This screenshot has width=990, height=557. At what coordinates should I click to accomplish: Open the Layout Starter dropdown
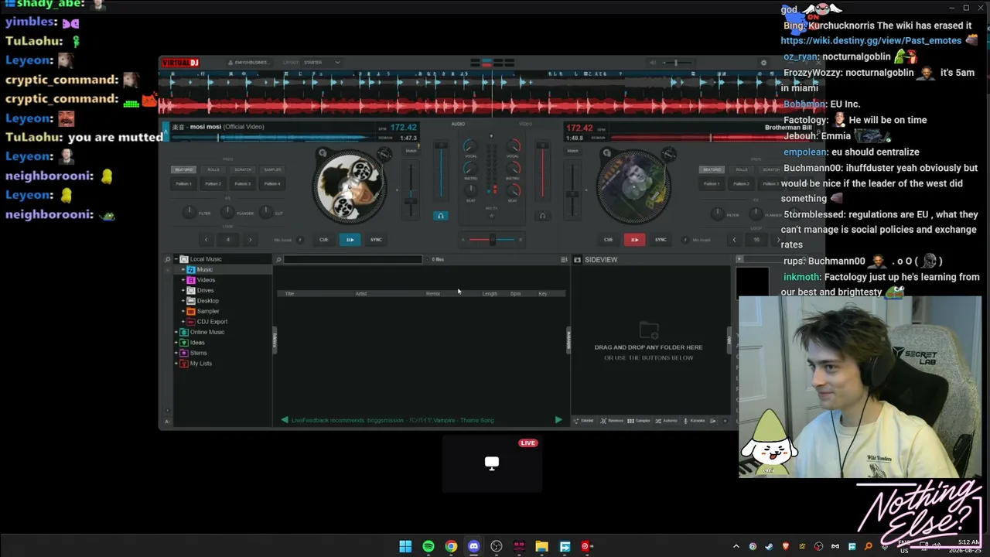click(323, 63)
